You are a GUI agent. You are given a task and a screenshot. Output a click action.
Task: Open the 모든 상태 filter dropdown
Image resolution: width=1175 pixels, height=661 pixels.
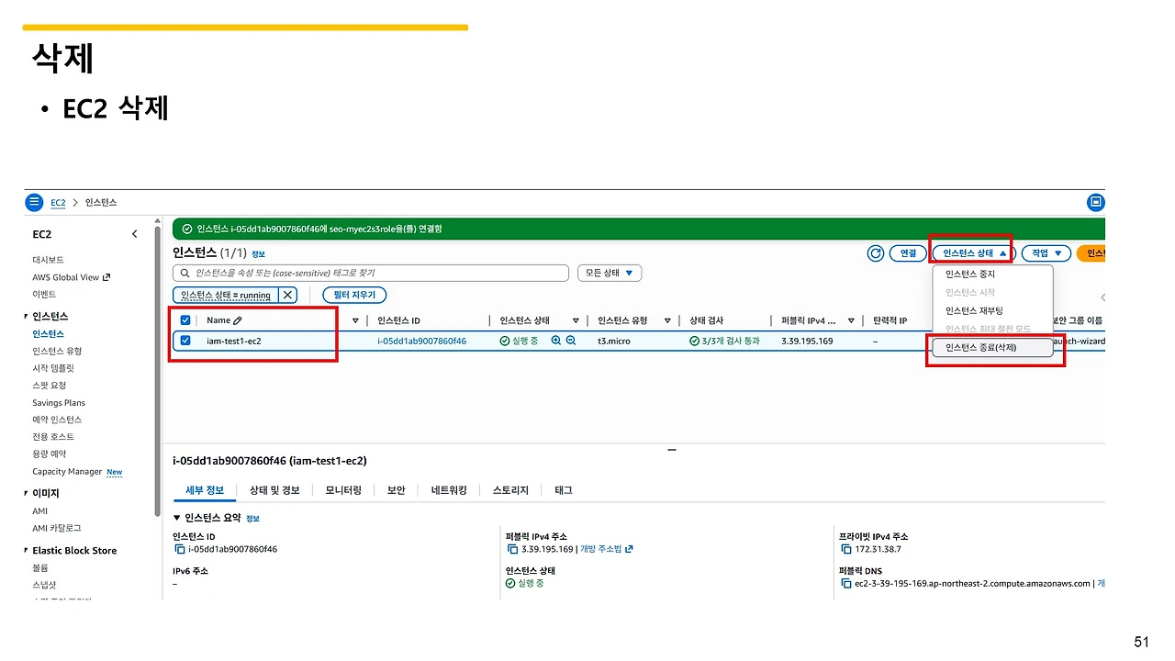click(x=610, y=273)
